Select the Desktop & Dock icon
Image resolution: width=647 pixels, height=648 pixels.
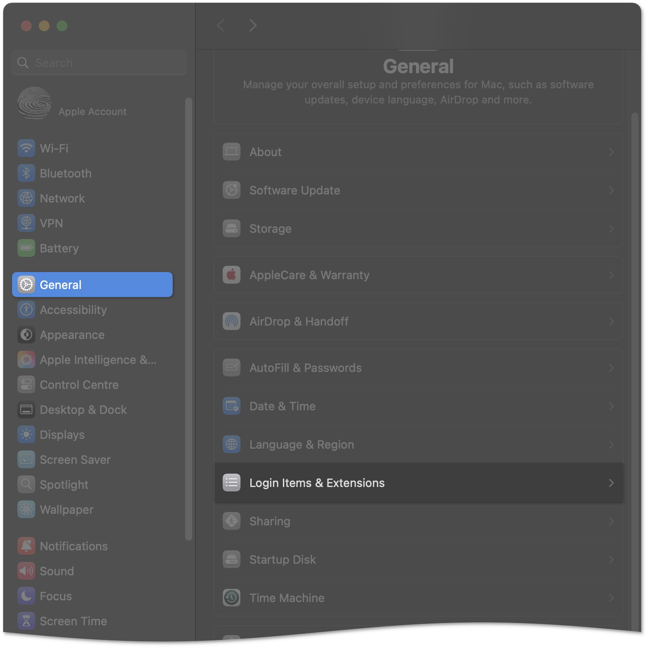tap(26, 409)
